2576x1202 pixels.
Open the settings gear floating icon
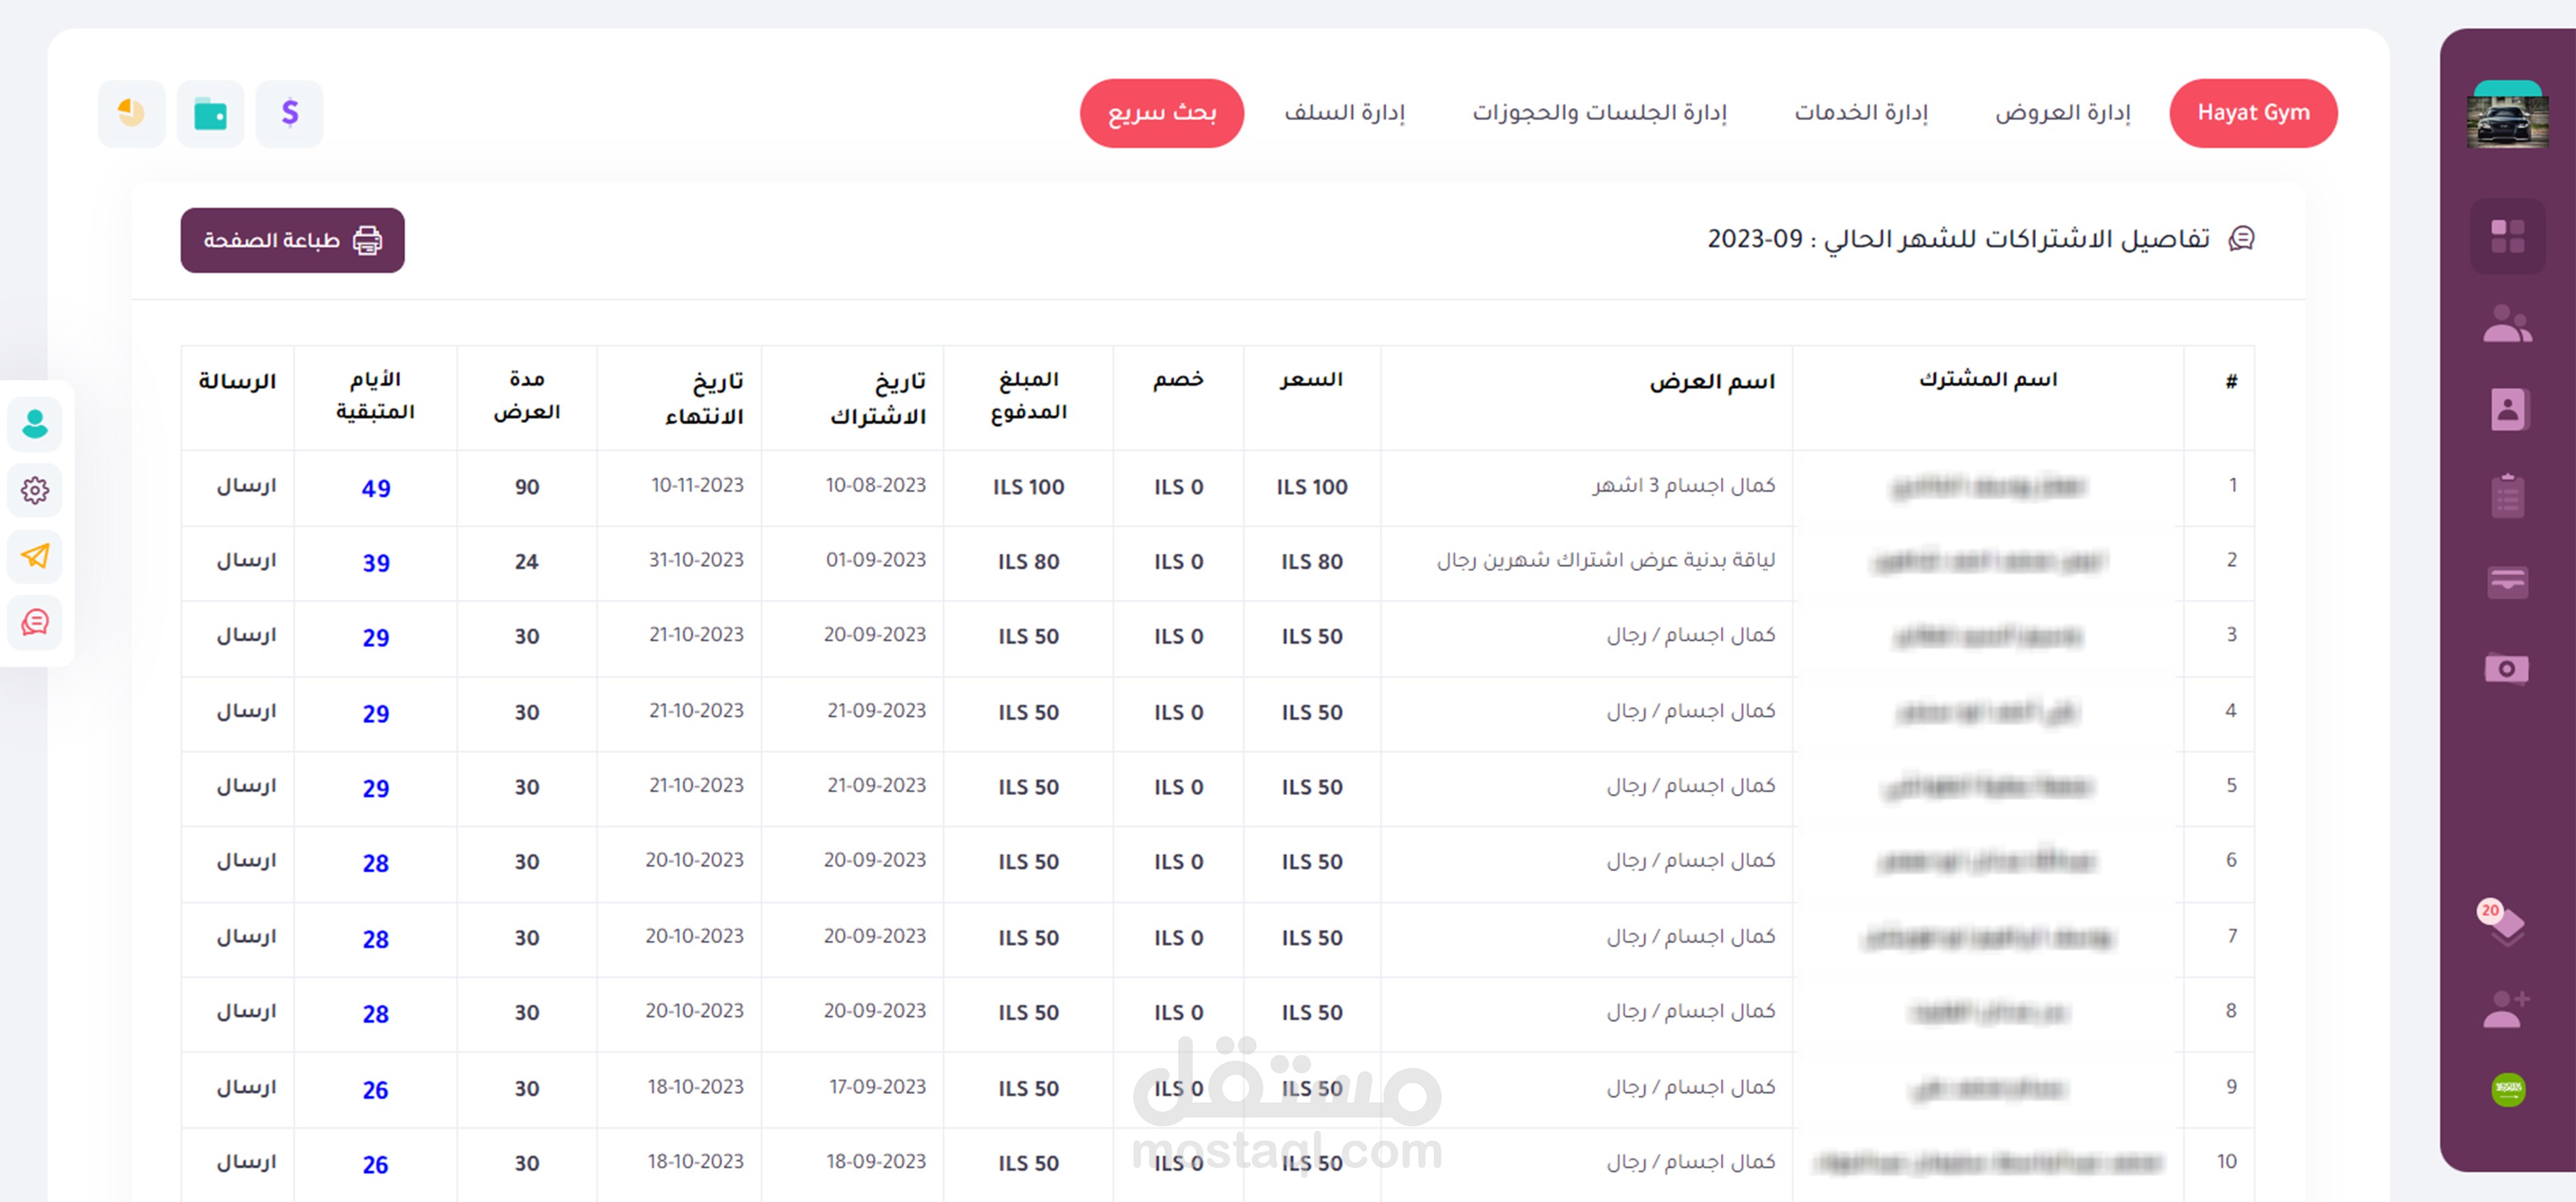pyautogui.click(x=35, y=490)
